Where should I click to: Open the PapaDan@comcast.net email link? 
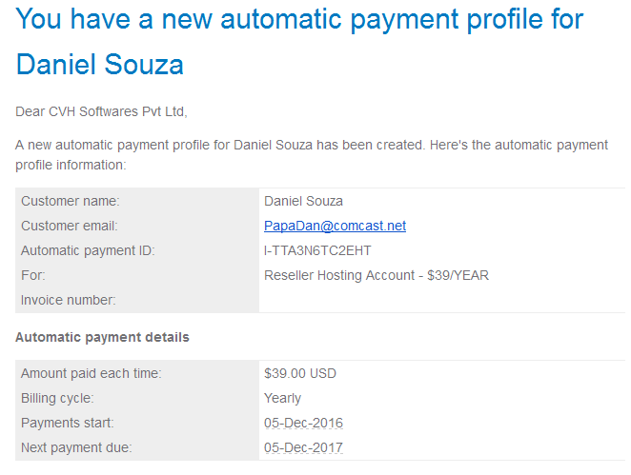pyautogui.click(x=335, y=226)
